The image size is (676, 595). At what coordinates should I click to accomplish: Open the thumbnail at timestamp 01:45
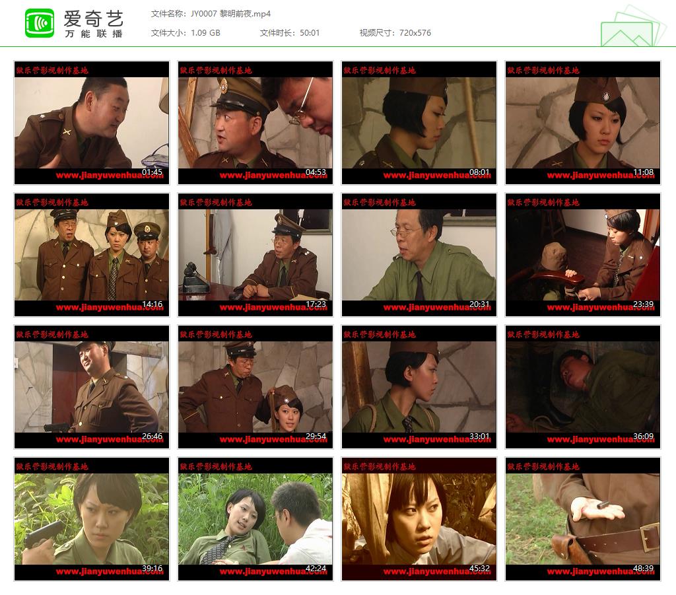tap(92, 123)
